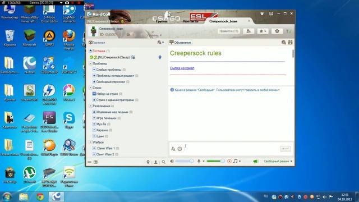Mute the speaker icon in bottom bar
This screenshot has height=202, width=359.
172,161
